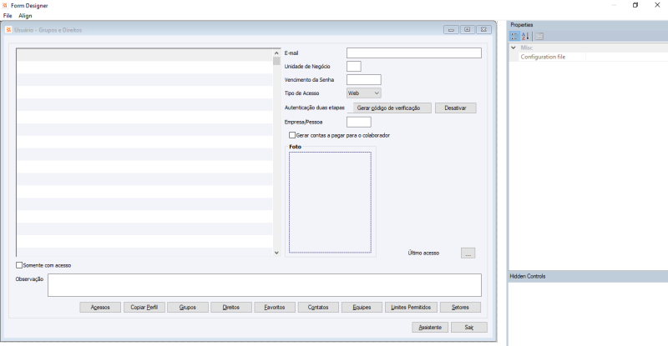Click the Favoritos button
The height and width of the screenshot is (346, 668).
click(275, 308)
